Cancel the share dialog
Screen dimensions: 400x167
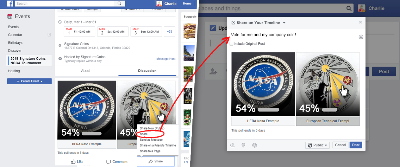tap(341, 145)
